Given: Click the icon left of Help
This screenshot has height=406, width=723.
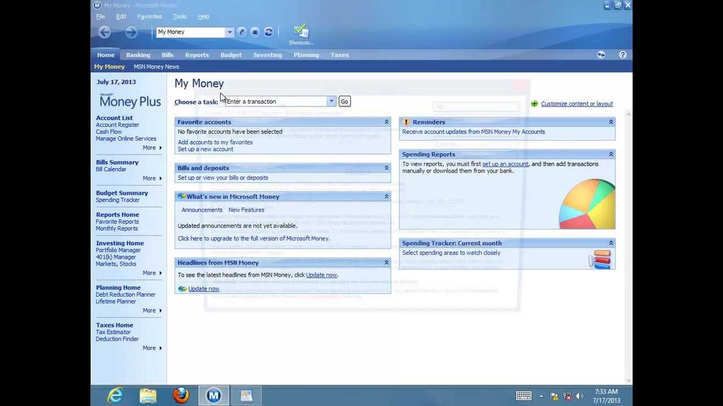Looking at the screenshot, I should (601, 55).
